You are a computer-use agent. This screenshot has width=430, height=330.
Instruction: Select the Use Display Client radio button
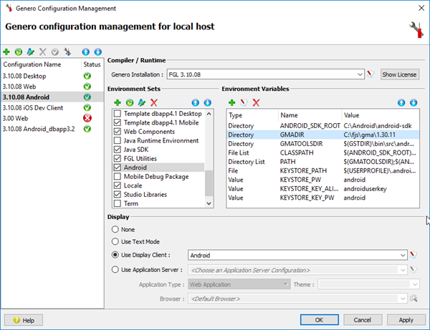[x=115, y=255]
